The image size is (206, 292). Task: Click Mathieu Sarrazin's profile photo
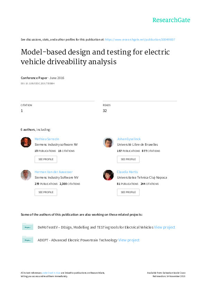pyautogui.click(x=26, y=142)
